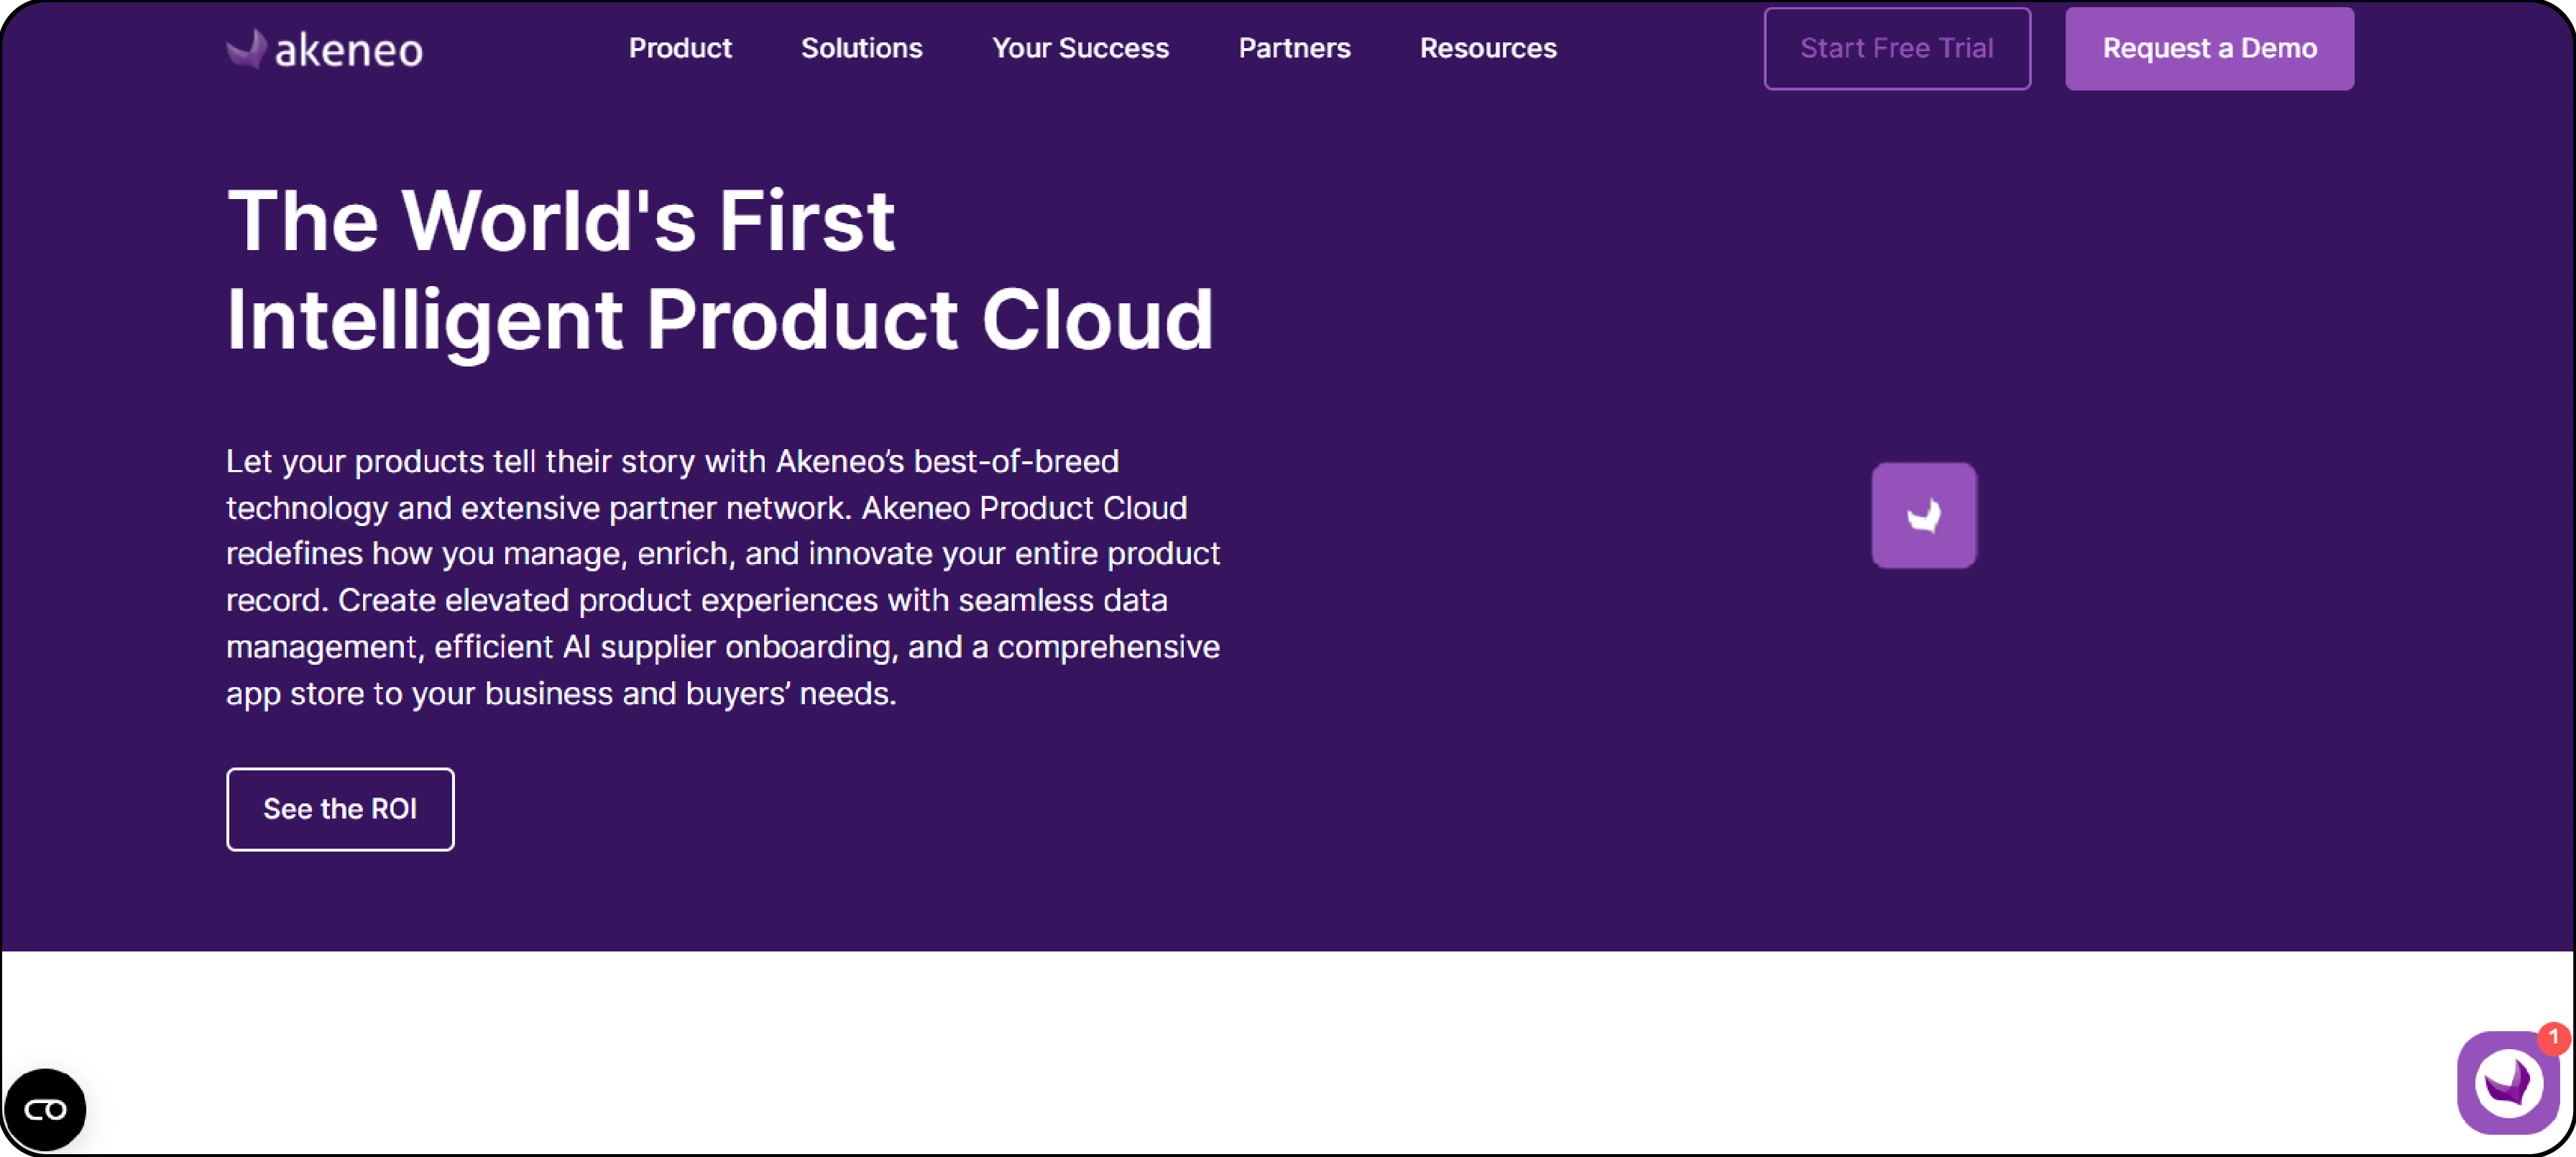Click the headline "The World's First"
The height and width of the screenshot is (1157, 2576).
561,221
